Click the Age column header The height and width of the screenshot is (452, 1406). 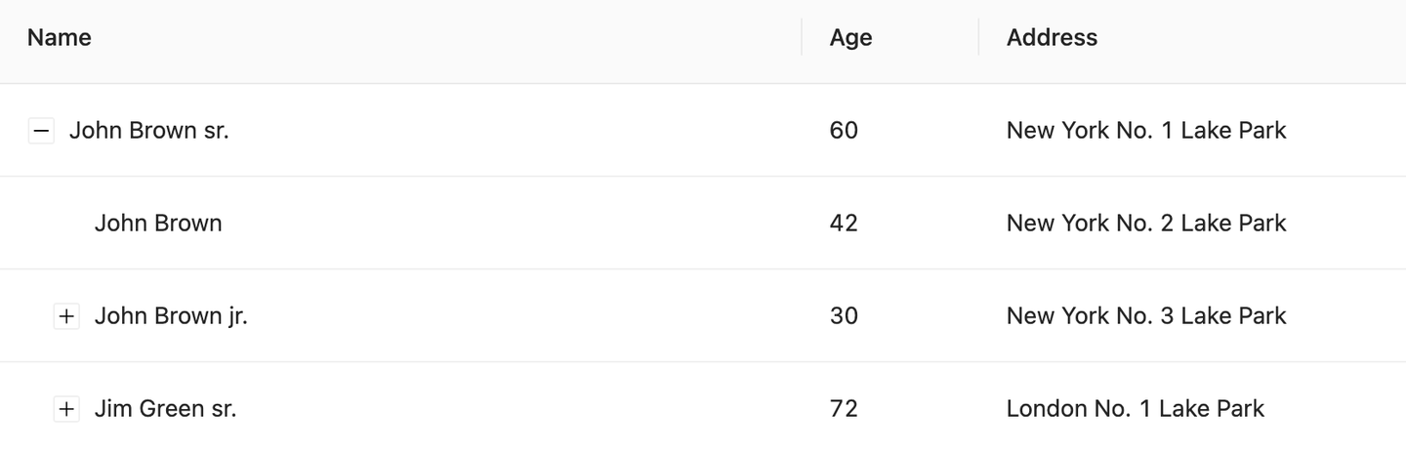850,38
